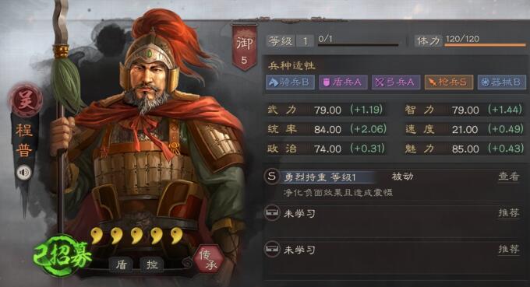Select the 盾 tag label
Viewport: 530px width, 287px height.
tap(121, 264)
